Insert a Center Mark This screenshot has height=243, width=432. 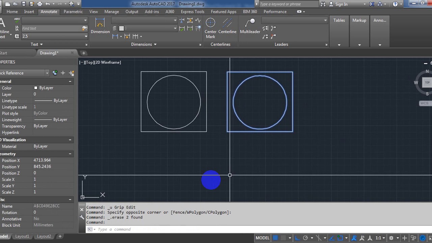tap(210, 28)
